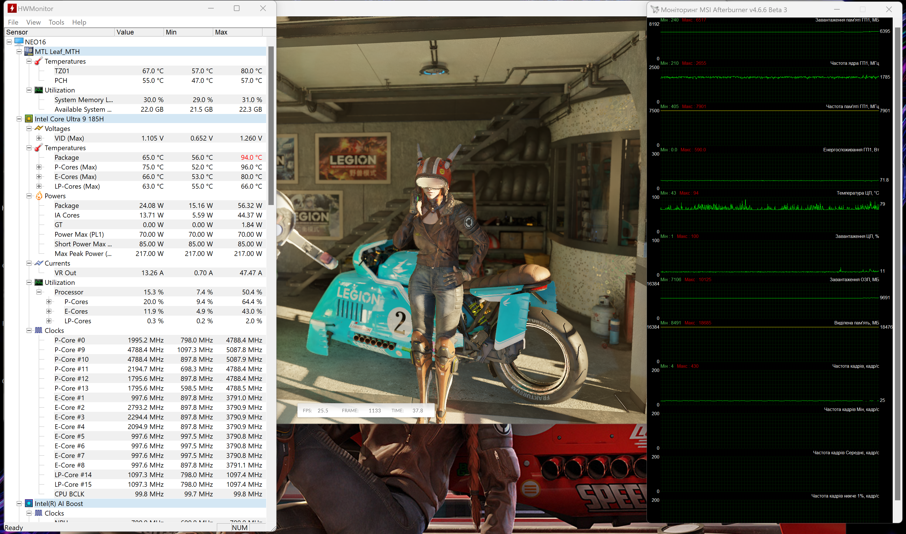Click the Powers flame icon
Image resolution: width=906 pixels, height=534 pixels.
(x=39, y=196)
